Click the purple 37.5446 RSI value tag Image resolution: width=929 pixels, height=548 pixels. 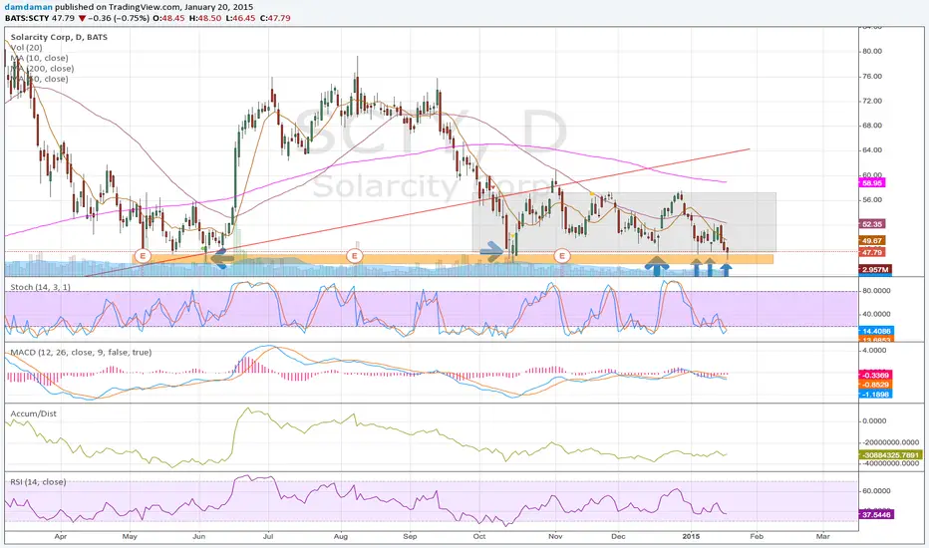coord(876,514)
